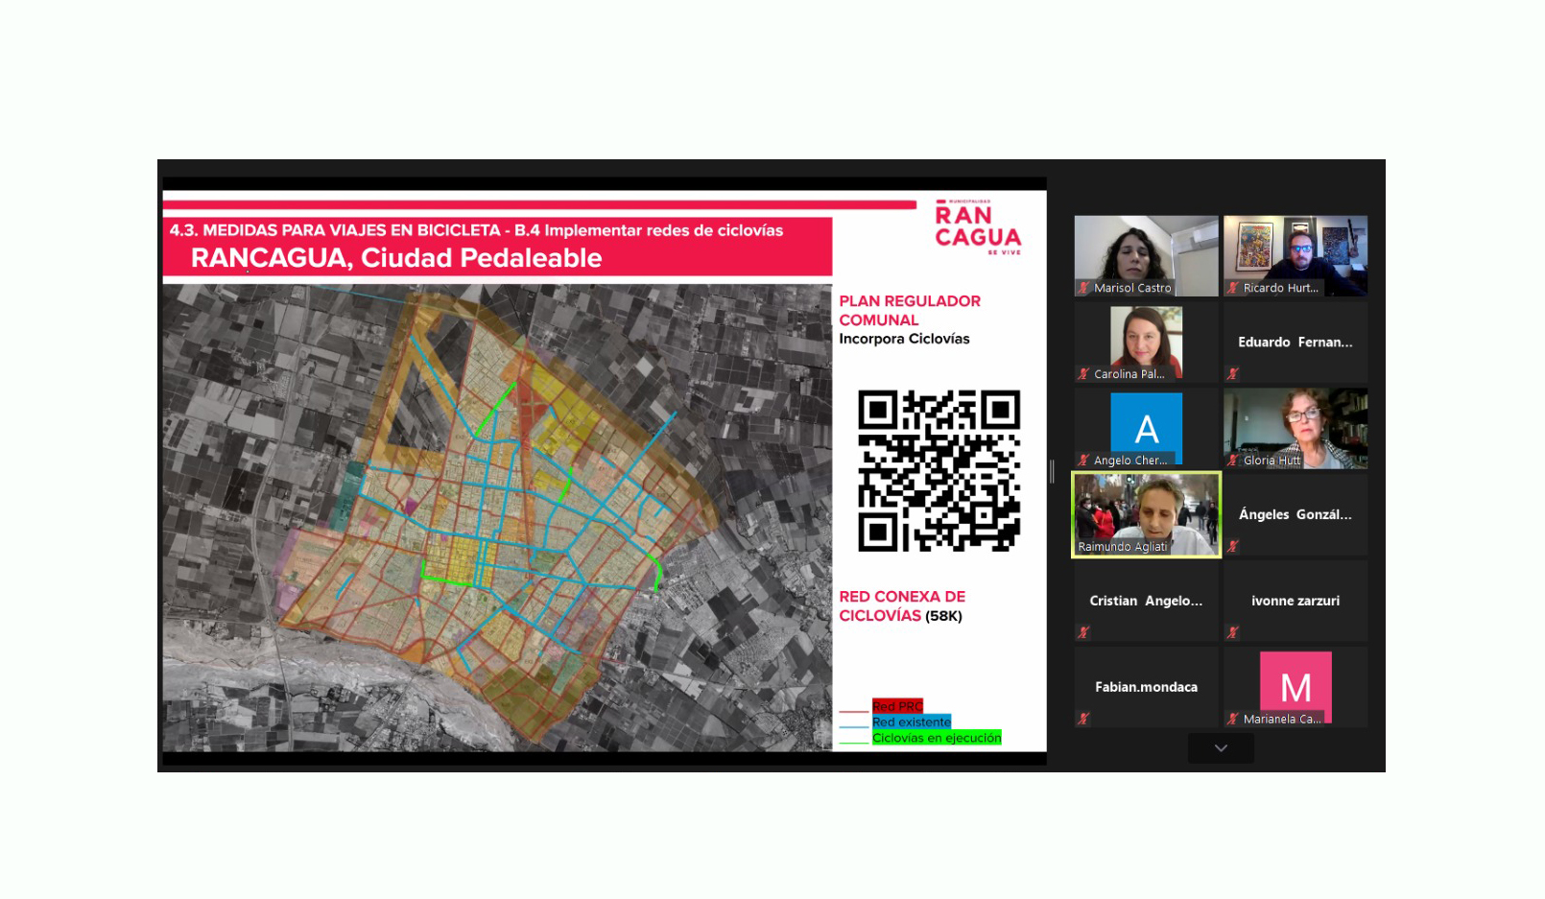This screenshot has height=899, width=1545.
Task: Select Carolina Pal's video thumbnail
Action: pos(1146,342)
